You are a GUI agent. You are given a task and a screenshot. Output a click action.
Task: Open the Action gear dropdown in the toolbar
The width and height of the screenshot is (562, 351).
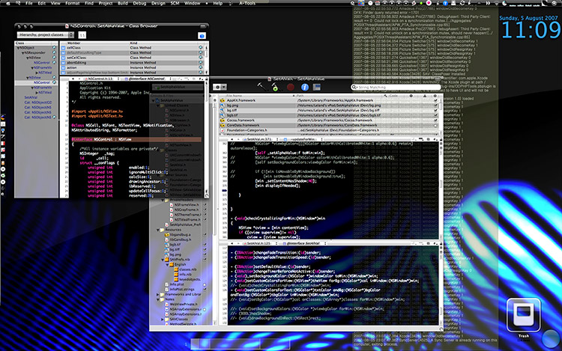(220, 87)
